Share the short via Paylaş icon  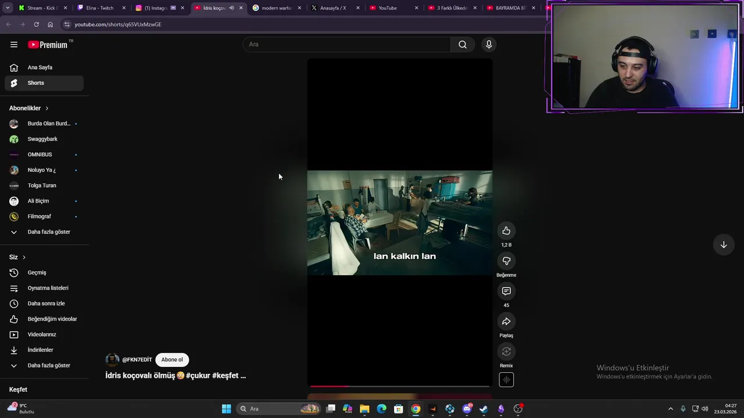coord(506,321)
